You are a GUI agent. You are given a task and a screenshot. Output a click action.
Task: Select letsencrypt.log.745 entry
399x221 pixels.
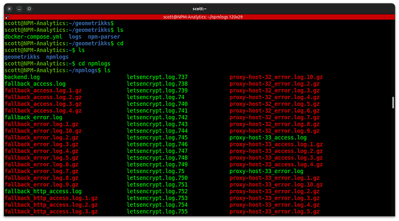[x=157, y=138]
